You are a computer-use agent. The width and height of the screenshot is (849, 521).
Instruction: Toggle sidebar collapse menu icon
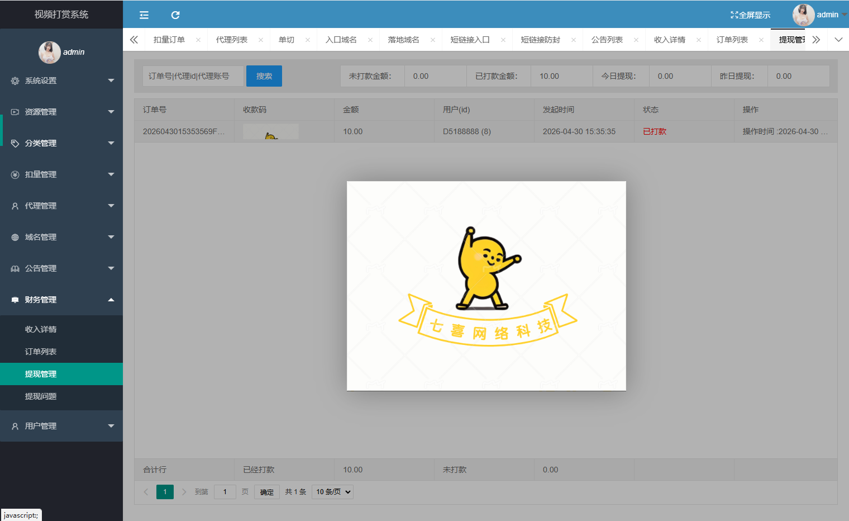[x=144, y=15]
